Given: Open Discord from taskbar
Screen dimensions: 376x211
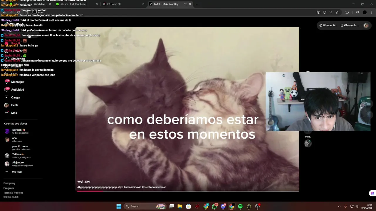Looking at the screenshot, I should [223, 206].
